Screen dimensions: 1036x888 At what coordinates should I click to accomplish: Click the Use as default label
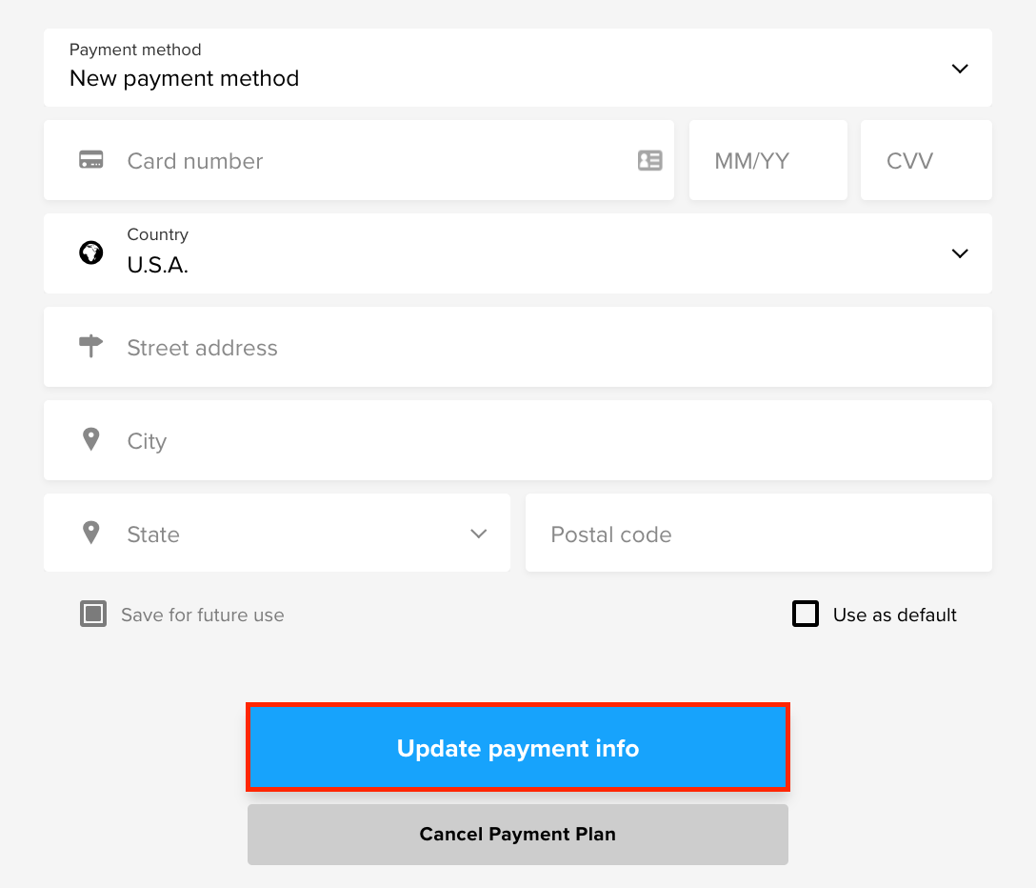tap(895, 615)
